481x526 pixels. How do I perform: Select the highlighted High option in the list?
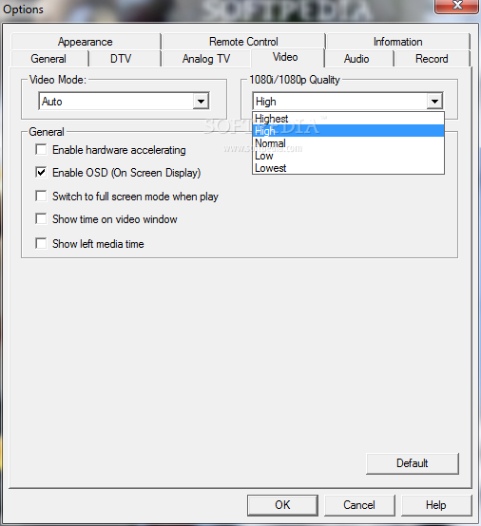pos(348,131)
